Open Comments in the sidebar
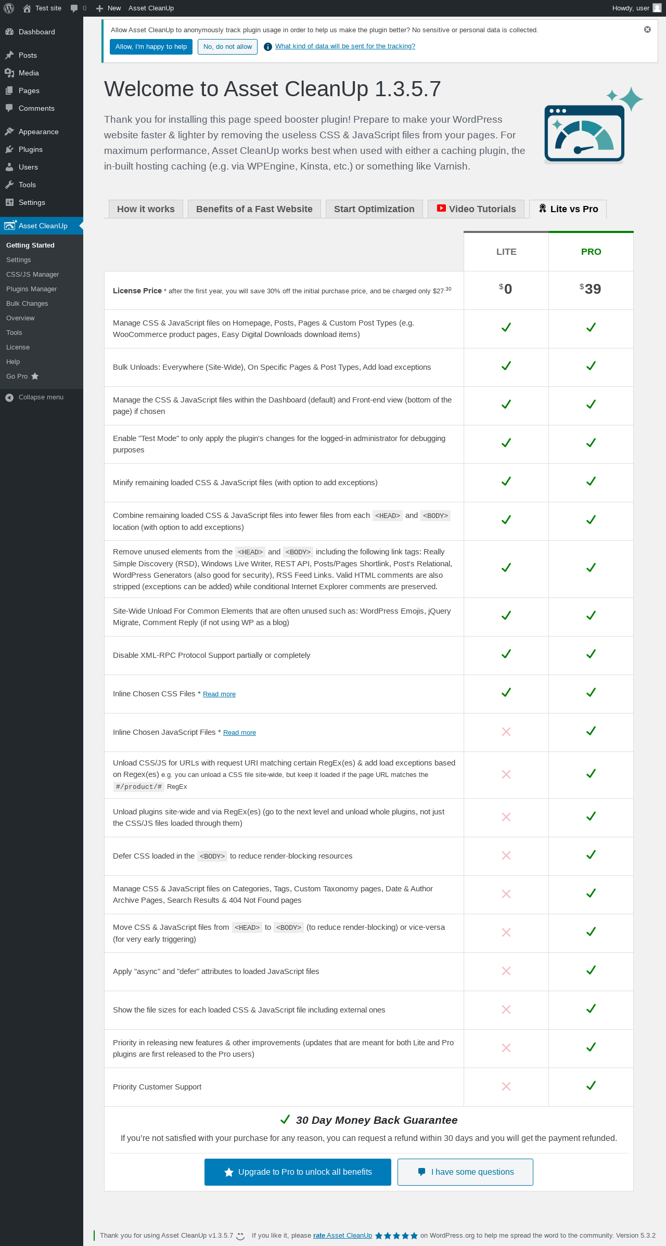666x1246 pixels. point(42,108)
